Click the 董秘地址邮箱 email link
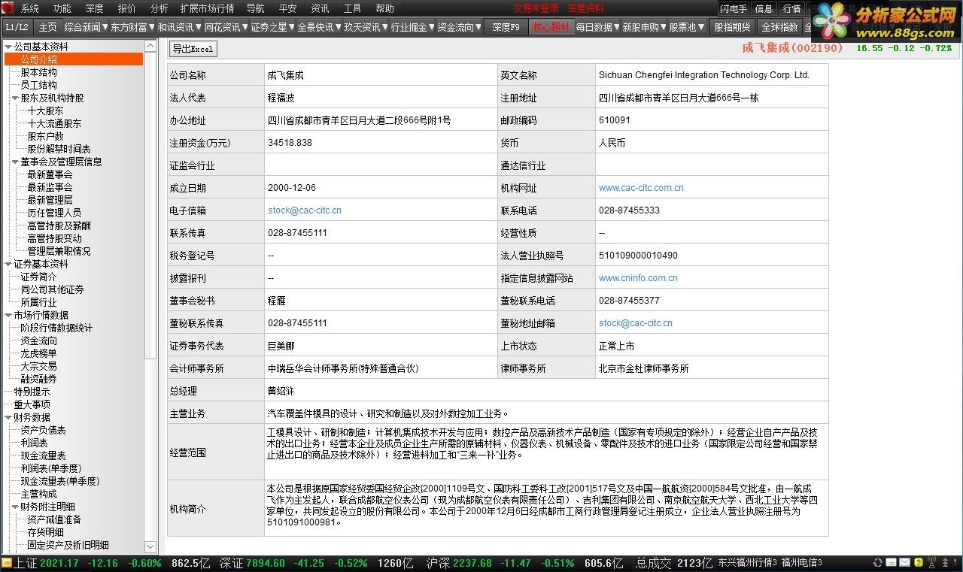Viewport: 963px width, 572px height. [x=636, y=323]
